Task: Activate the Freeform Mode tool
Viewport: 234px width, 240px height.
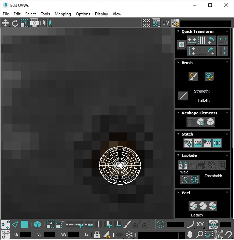Action: click(34, 23)
